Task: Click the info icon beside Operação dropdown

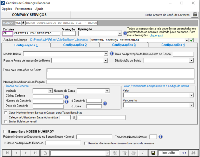Action: coord(125,33)
